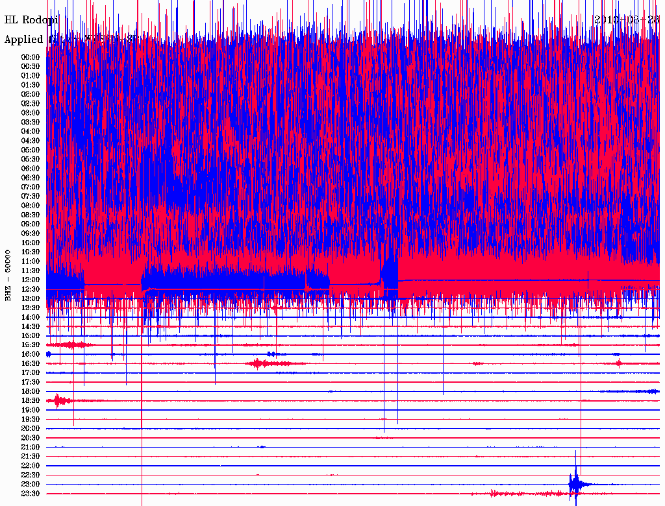Click the 19:00 time label
The image size is (665, 506).
(31, 410)
